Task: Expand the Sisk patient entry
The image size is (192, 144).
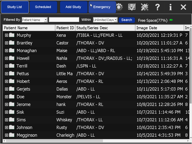Action: point(6,112)
